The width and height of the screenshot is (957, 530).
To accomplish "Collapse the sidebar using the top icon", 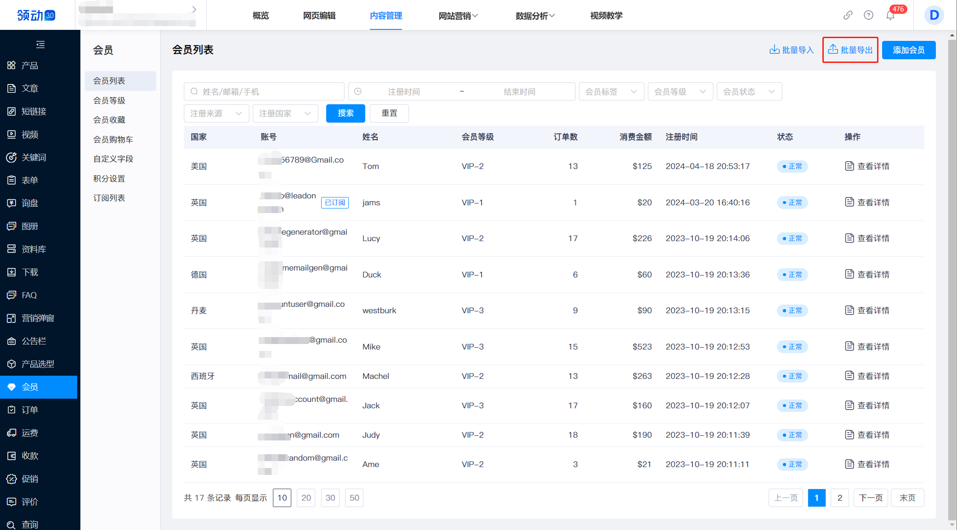I will tap(40, 44).
